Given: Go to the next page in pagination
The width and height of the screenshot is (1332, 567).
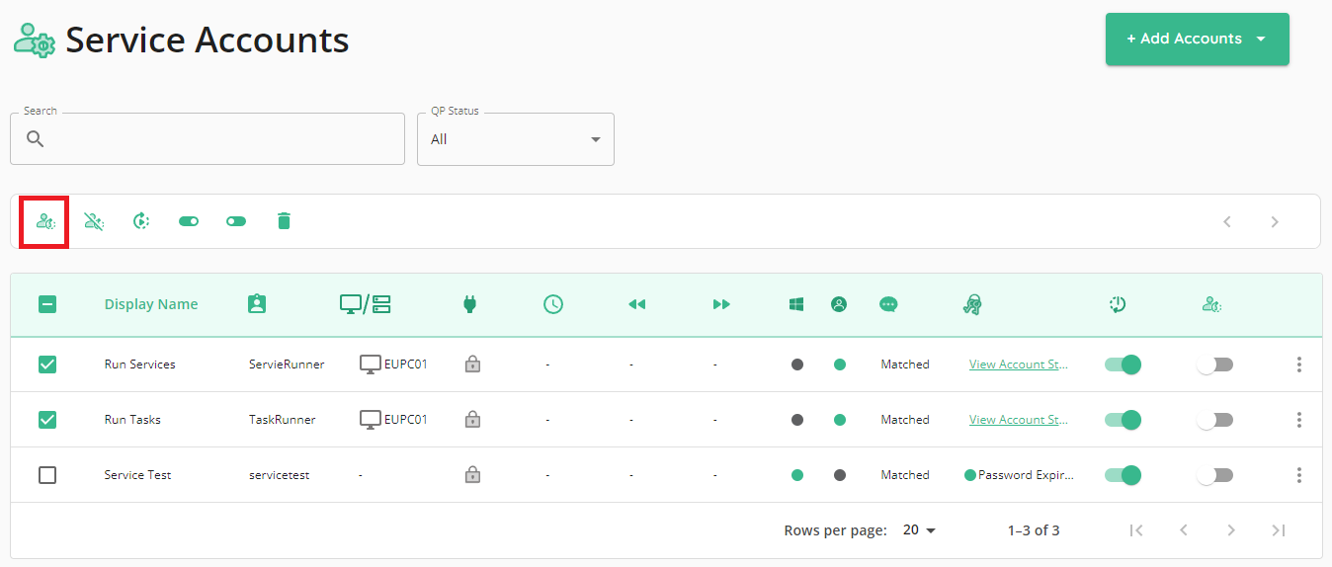Looking at the screenshot, I should click(x=1231, y=530).
